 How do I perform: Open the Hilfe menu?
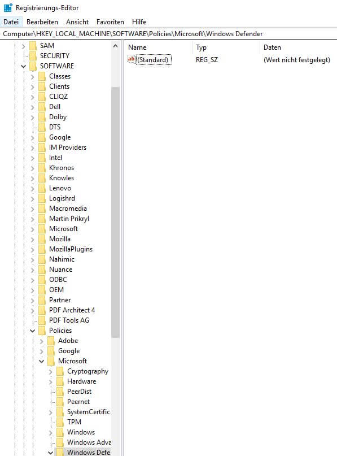139,22
